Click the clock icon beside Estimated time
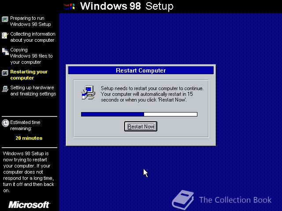282x211 pixels. (x=5, y=123)
